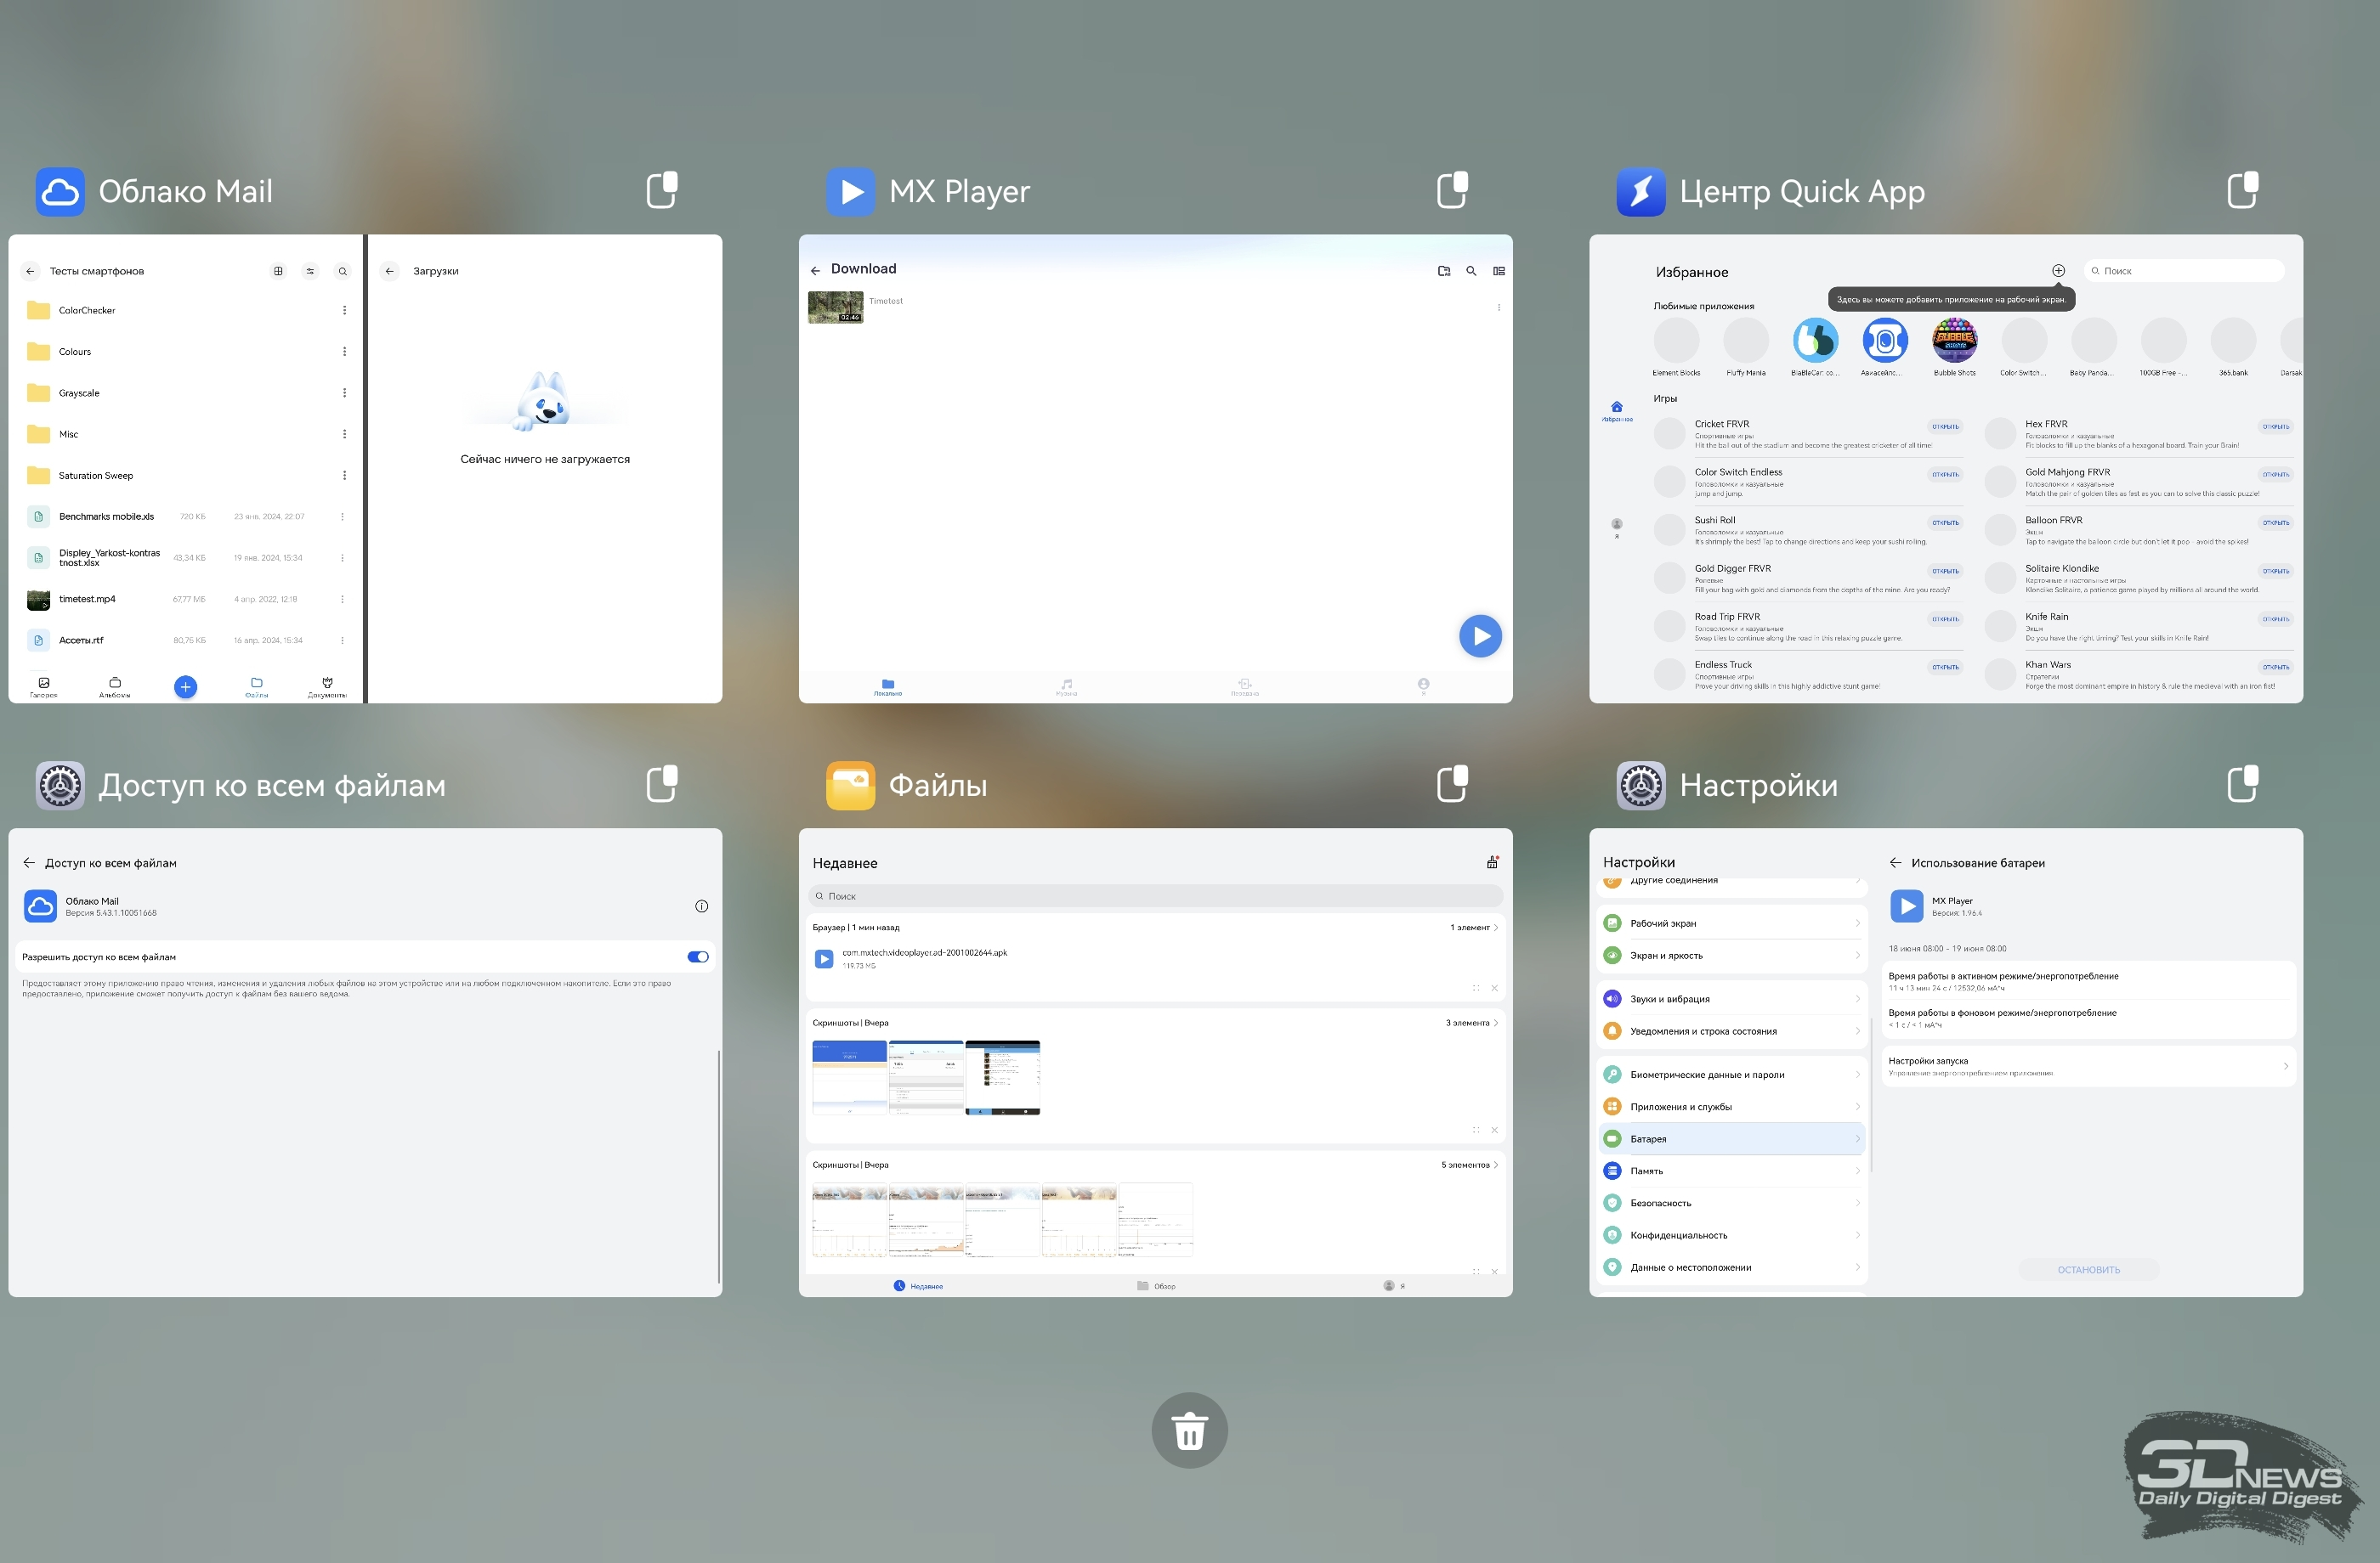2380x1563 pixels.
Task: Open Настройки card in multi-window mode
Action: tap(2243, 782)
